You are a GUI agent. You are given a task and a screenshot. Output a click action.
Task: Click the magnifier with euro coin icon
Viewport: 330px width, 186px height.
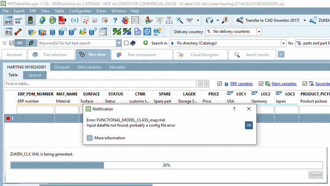pyautogui.click(x=225, y=20)
